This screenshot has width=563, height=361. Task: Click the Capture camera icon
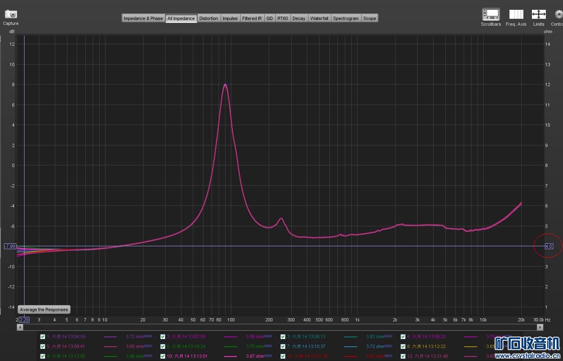[11, 14]
